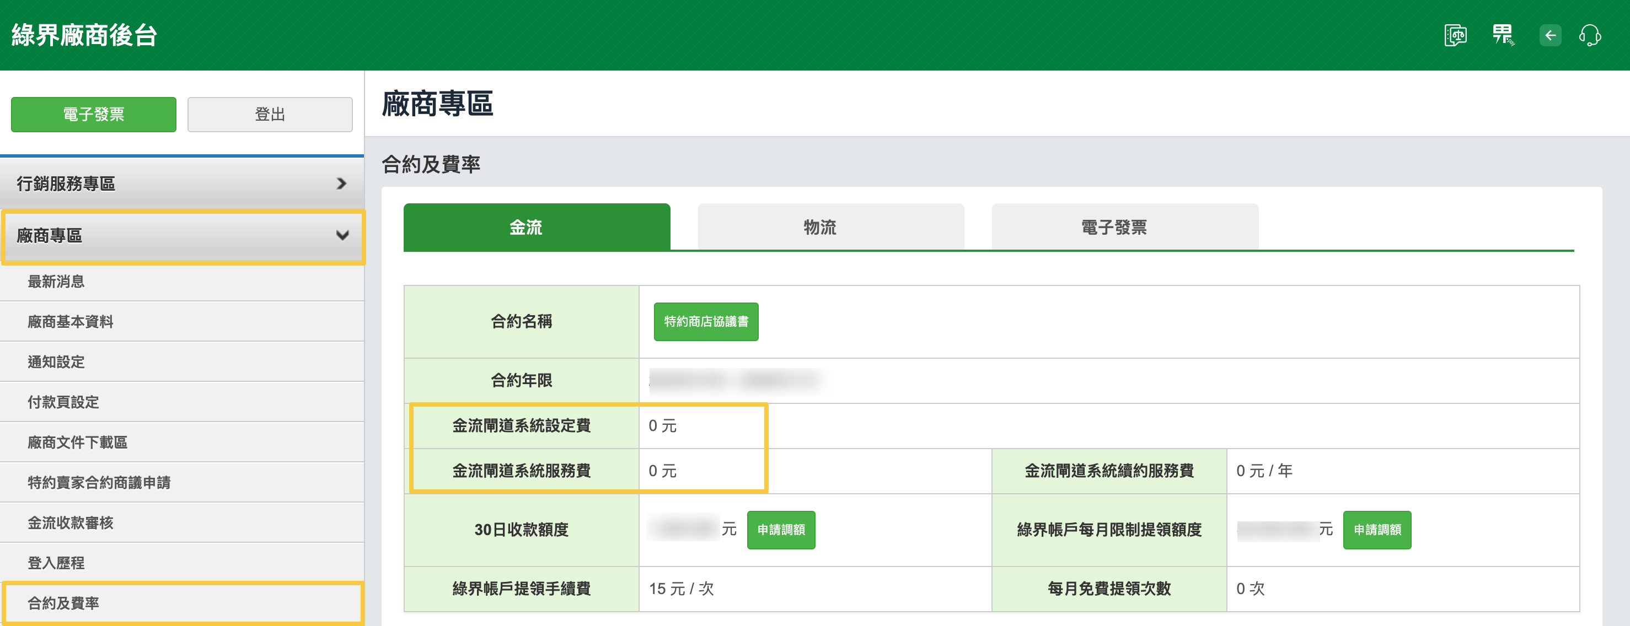1630x626 pixels.
Task: Open the ECPay logo icon in header
Action: click(1503, 35)
